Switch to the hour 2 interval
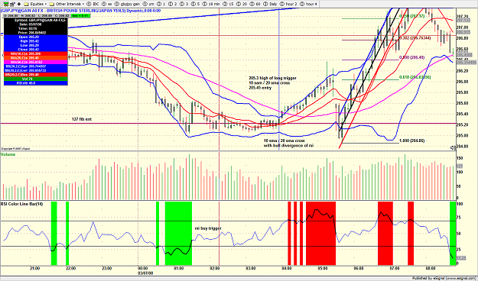This screenshot has width=478, height=281. (288, 4)
